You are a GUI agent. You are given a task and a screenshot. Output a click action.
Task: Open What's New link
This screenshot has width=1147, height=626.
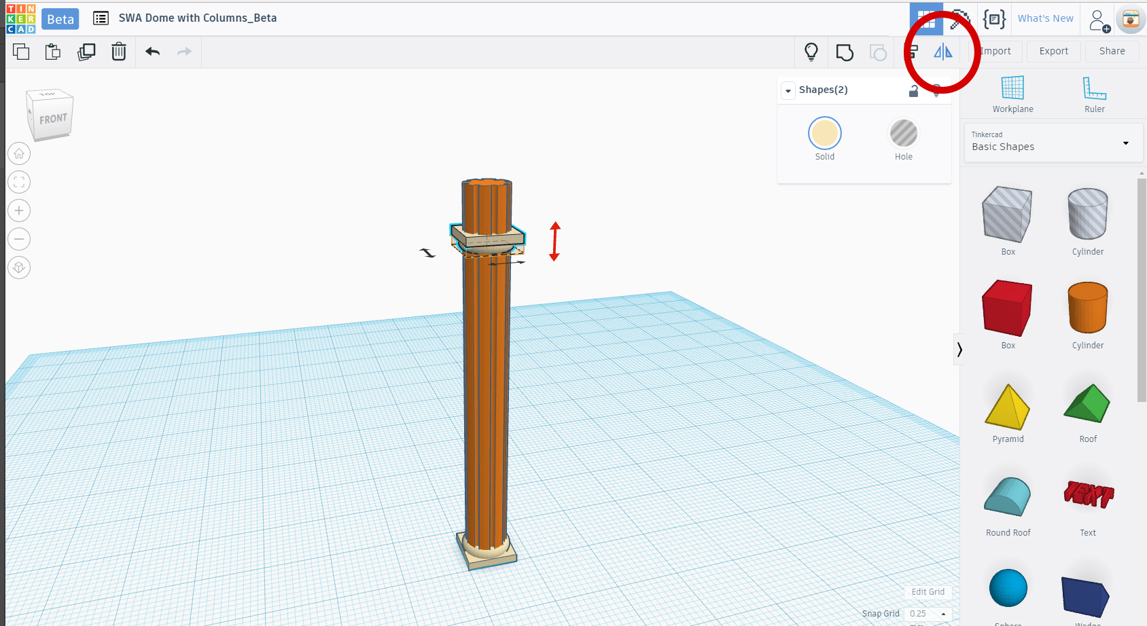pos(1045,18)
